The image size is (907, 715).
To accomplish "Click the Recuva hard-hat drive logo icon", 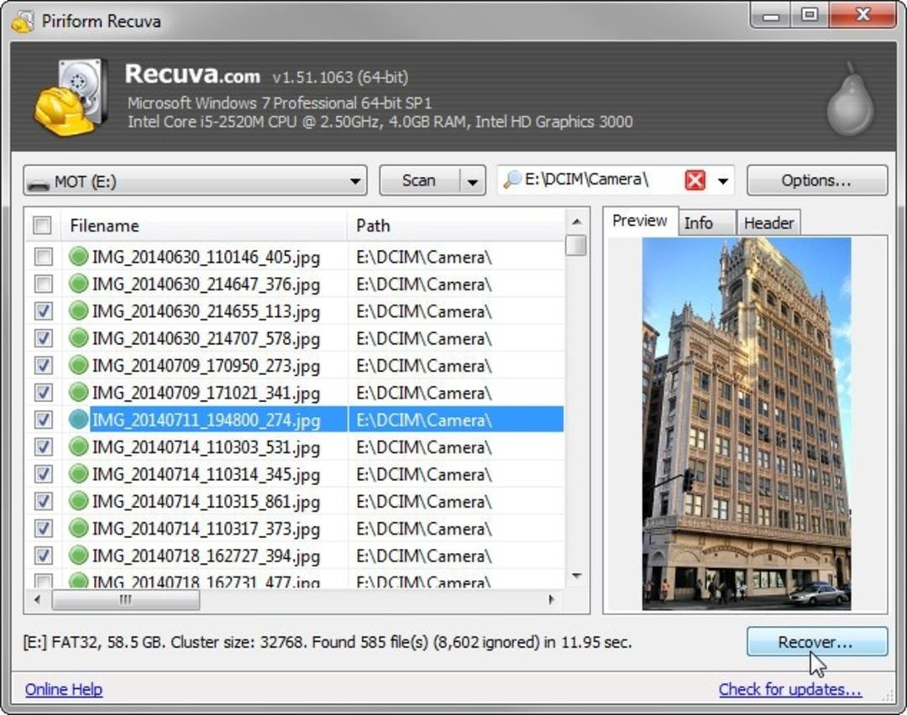I will 71,97.
